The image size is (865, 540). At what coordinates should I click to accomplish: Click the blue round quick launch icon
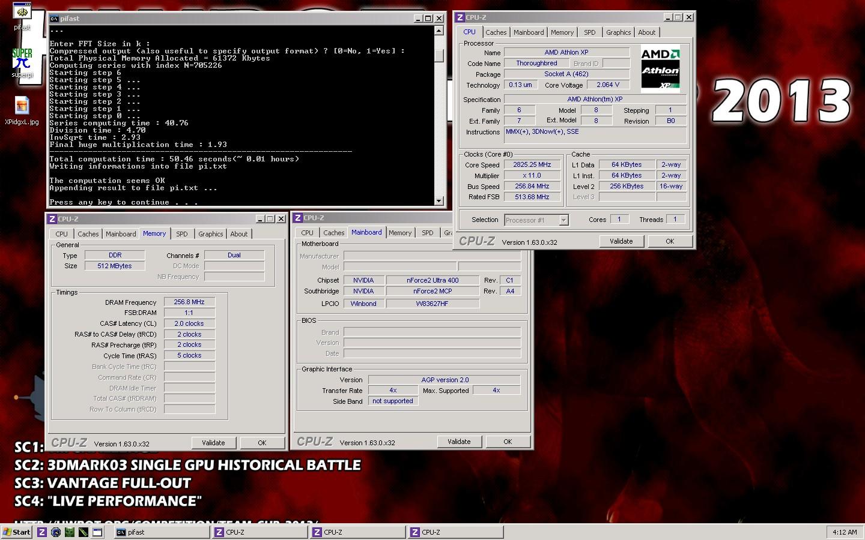point(56,532)
